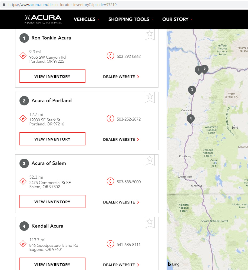Expand the Vehicles dropdown menu
Viewport: 248px width, 270px height.
click(x=87, y=19)
